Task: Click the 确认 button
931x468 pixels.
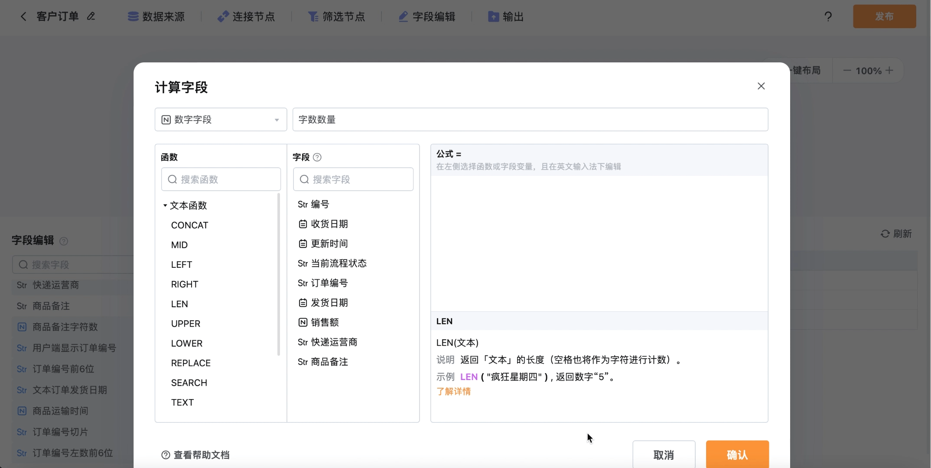Action: click(737, 455)
